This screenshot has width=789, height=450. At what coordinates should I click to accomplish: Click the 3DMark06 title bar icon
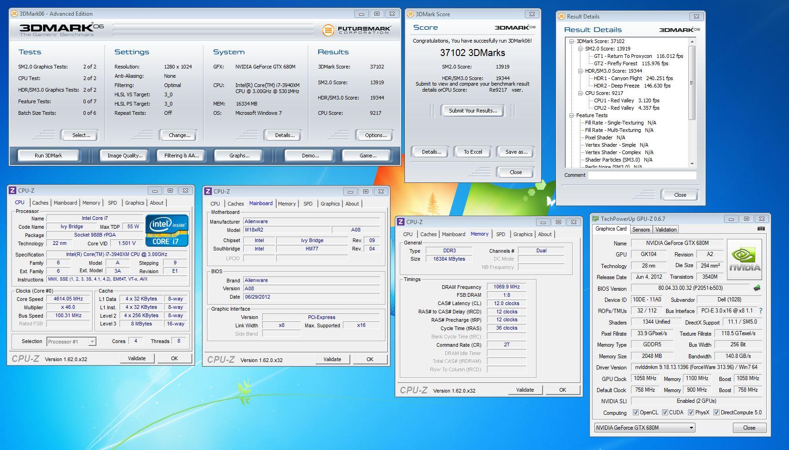tap(14, 13)
